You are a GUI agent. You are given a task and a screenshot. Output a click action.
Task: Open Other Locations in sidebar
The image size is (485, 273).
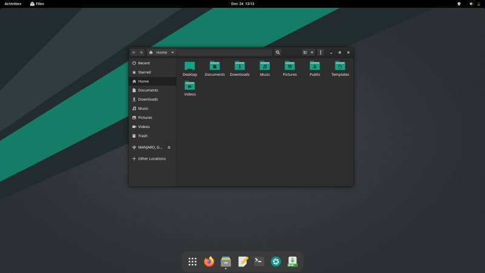point(152,159)
